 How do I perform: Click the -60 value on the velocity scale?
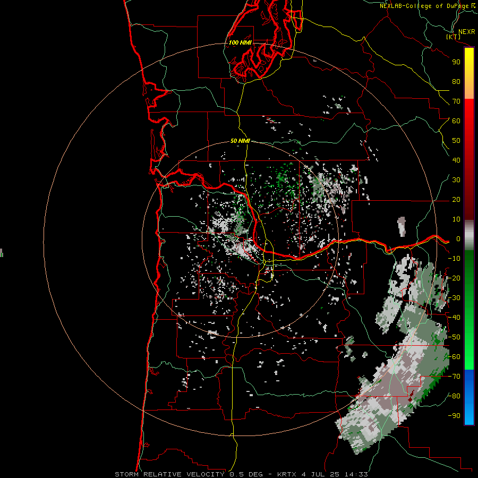[x=454, y=357]
